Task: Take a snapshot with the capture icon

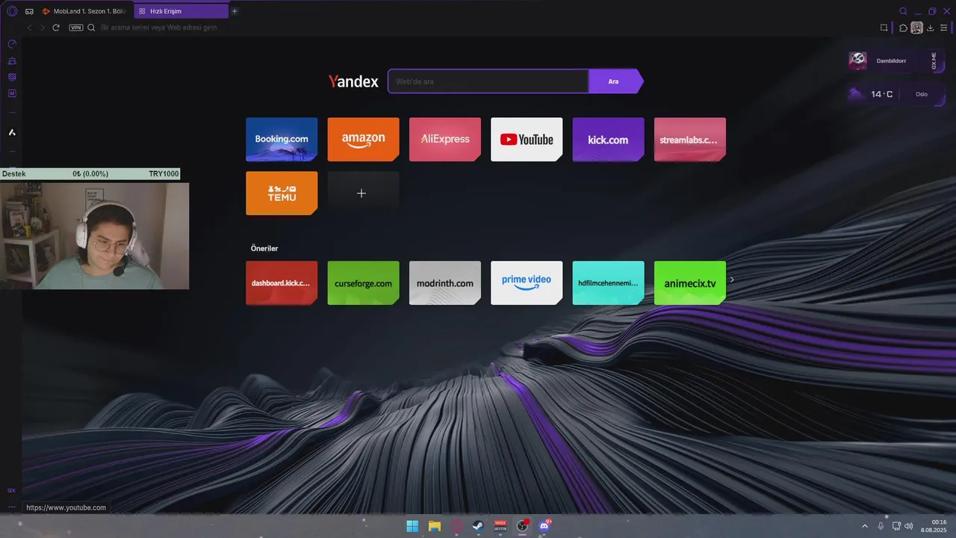Action: click(884, 28)
